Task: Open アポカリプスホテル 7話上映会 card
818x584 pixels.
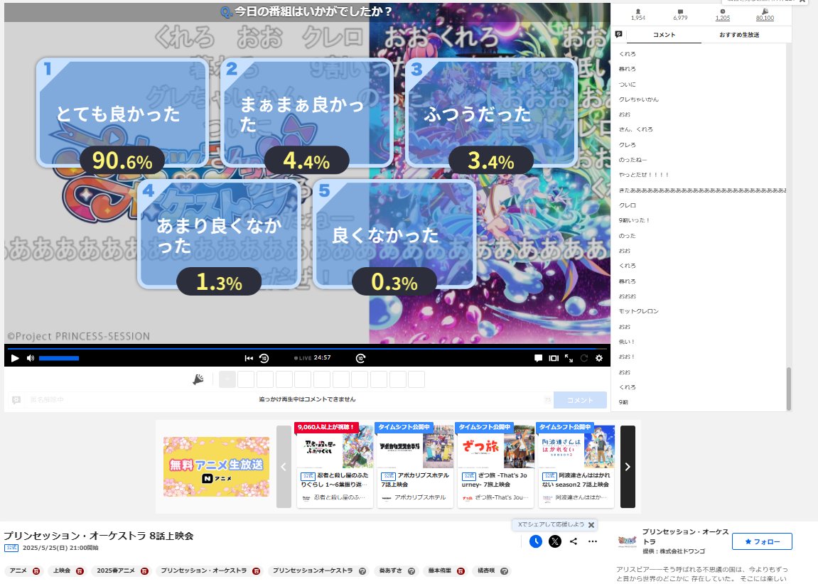Action: pyautogui.click(x=415, y=465)
